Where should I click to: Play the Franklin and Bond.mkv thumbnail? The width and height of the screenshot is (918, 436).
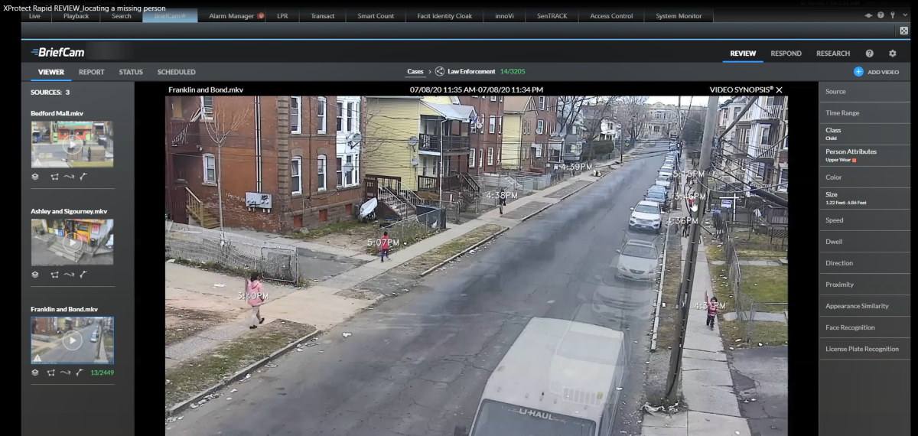pyautogui.click(x=72, y=340)
